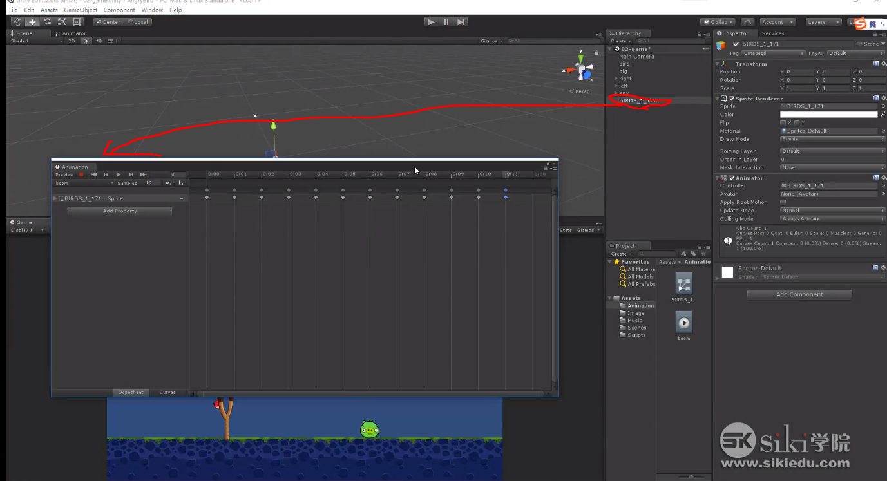Open the cloud services icon button
The image size is (887, 481).
[x=747, y=22]
